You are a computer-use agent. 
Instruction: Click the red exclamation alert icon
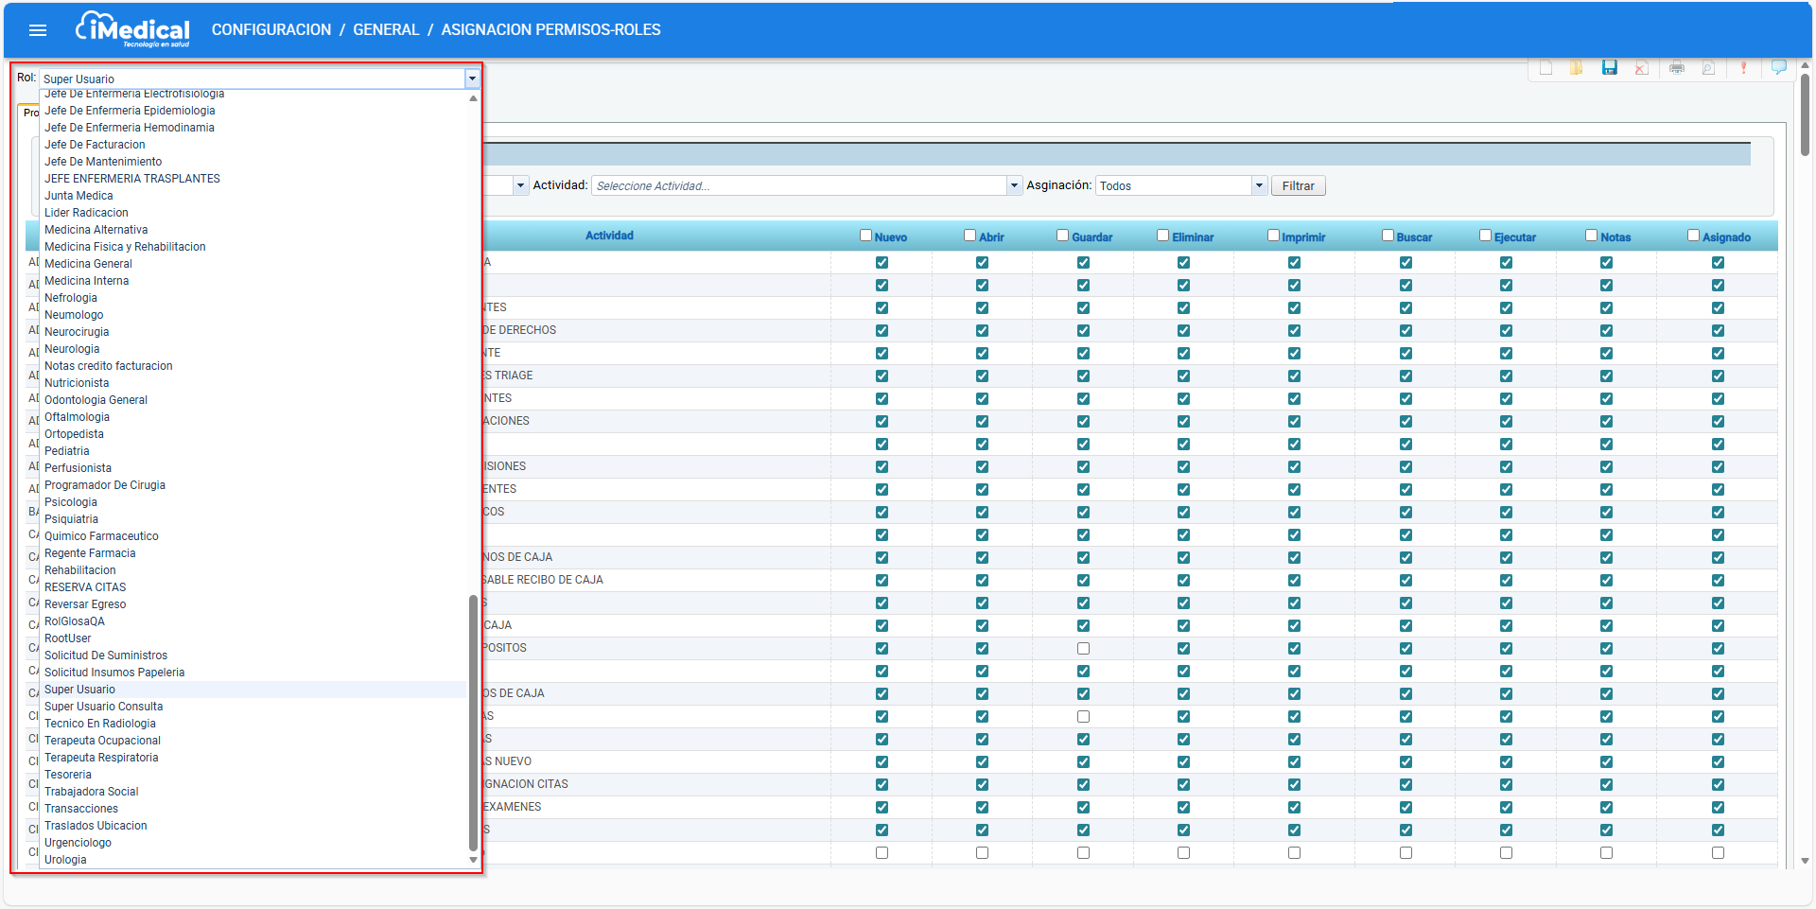[x=1743, y=68]
